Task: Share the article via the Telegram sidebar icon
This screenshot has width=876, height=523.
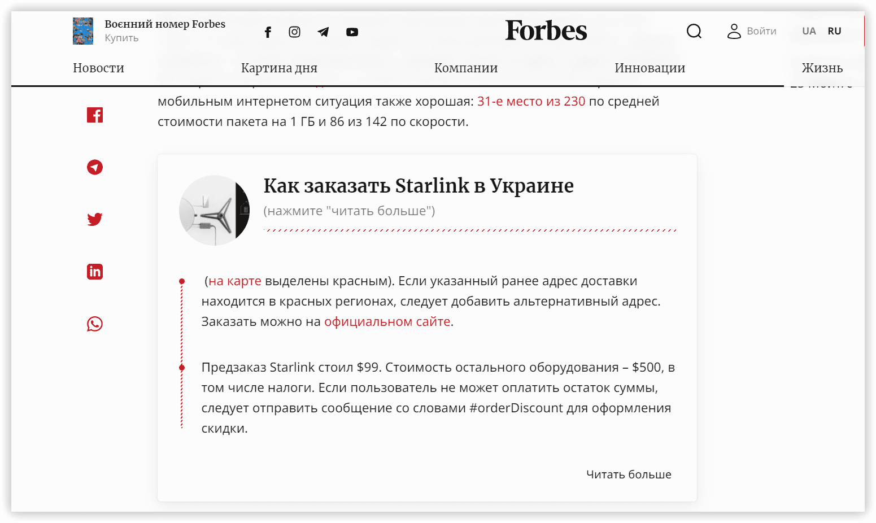Action: pyautogui.click(x=95, y=167)
